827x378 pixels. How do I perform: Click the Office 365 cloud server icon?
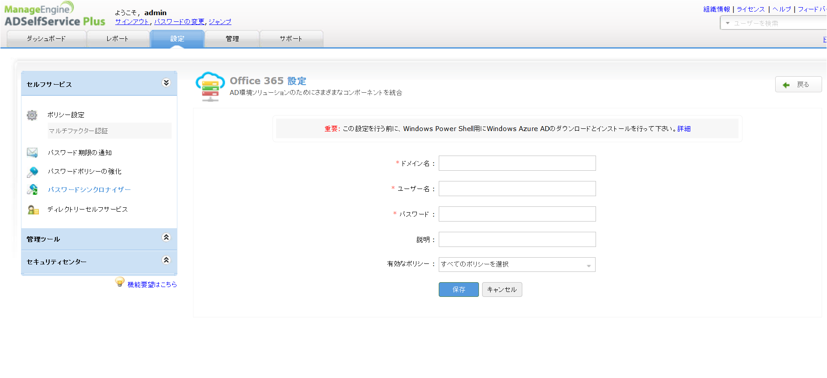210,86
